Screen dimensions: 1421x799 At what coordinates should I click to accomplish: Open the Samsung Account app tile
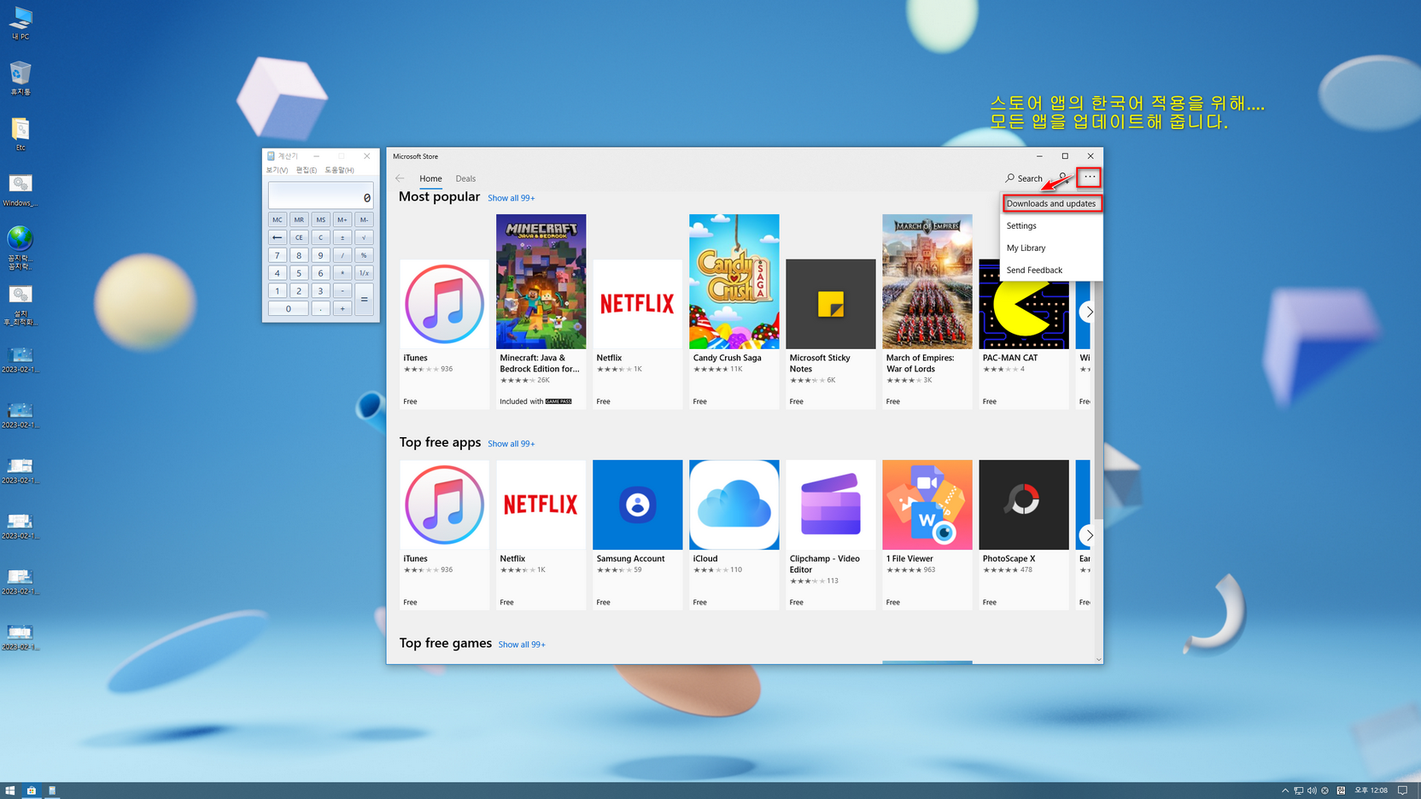click(x=637, y=534)
